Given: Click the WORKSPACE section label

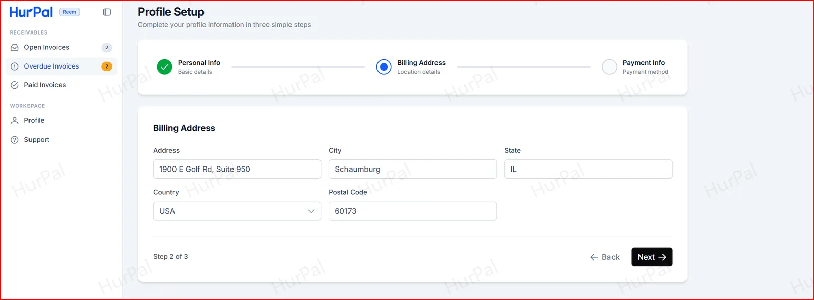Looking at the screenshot, I should pyautogui.click(x=27, y=106).
